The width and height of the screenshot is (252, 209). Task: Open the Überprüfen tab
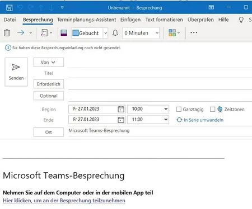200,20
